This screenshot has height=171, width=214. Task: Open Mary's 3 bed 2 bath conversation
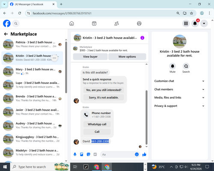pos(32,71)
